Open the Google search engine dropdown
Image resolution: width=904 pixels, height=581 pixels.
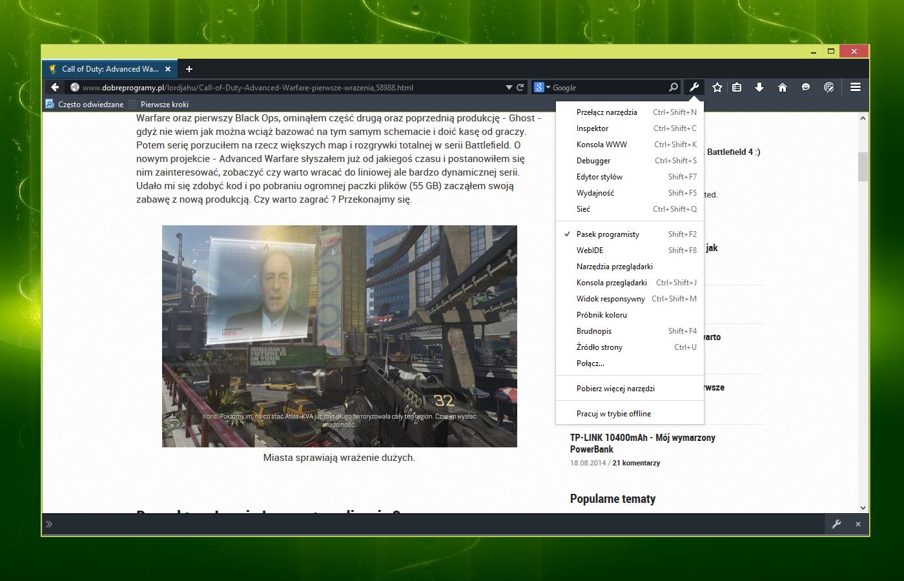coord(541,87)
